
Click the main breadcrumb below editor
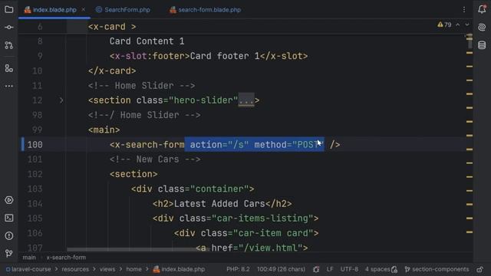pyautogui.click(x=29, y=258)
